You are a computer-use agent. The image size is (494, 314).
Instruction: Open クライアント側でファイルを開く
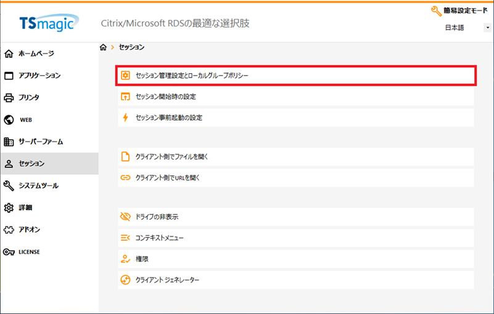172,156
